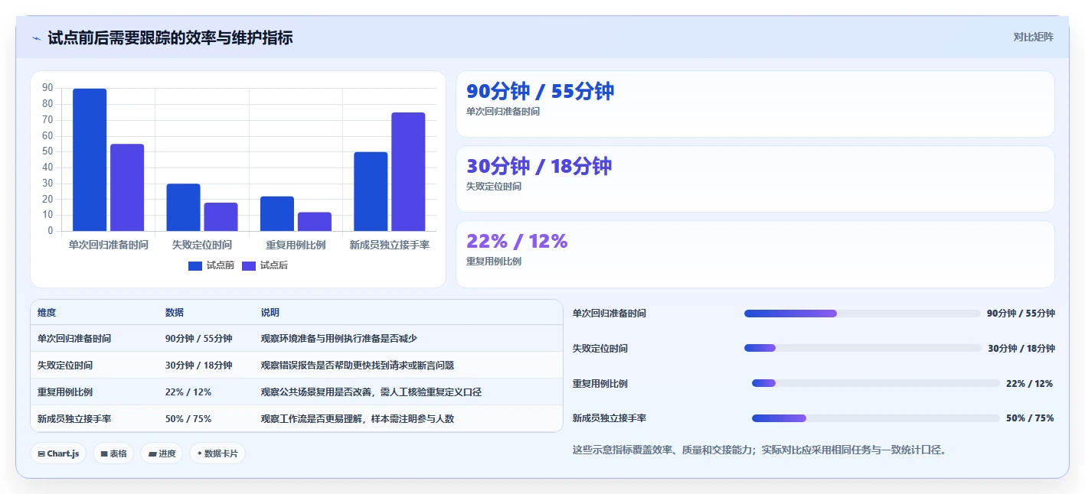The height and width of the screenshot is (494, 1085).
Task: Click the 单次回归准备时间 progress row label
Action: coord(609,314)
